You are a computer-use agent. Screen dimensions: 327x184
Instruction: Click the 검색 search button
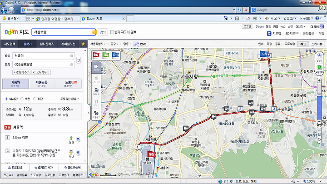coord(103,32)
